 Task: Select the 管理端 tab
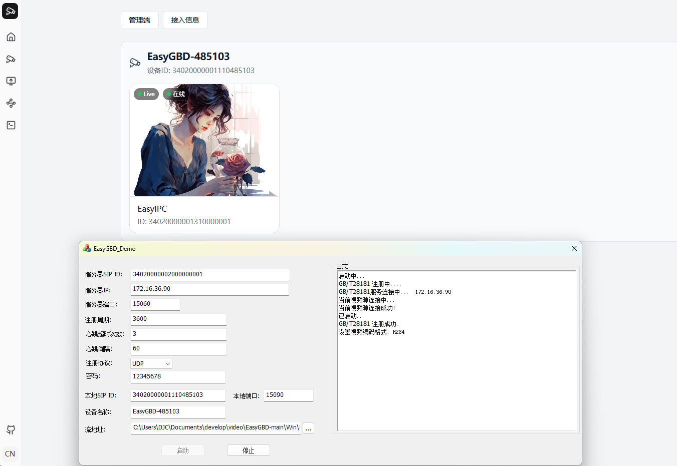(x=140, y=20)
